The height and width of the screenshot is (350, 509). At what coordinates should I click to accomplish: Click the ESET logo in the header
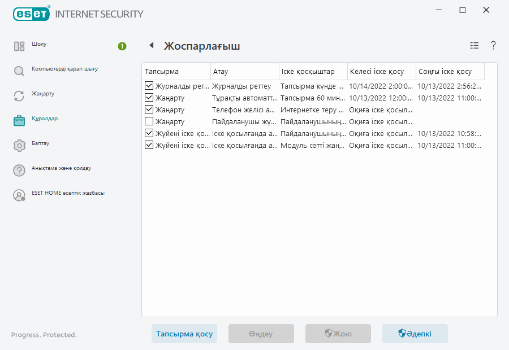point(31,13)
